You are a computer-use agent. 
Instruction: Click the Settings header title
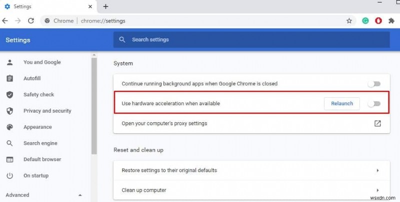[x=18, y=40]
